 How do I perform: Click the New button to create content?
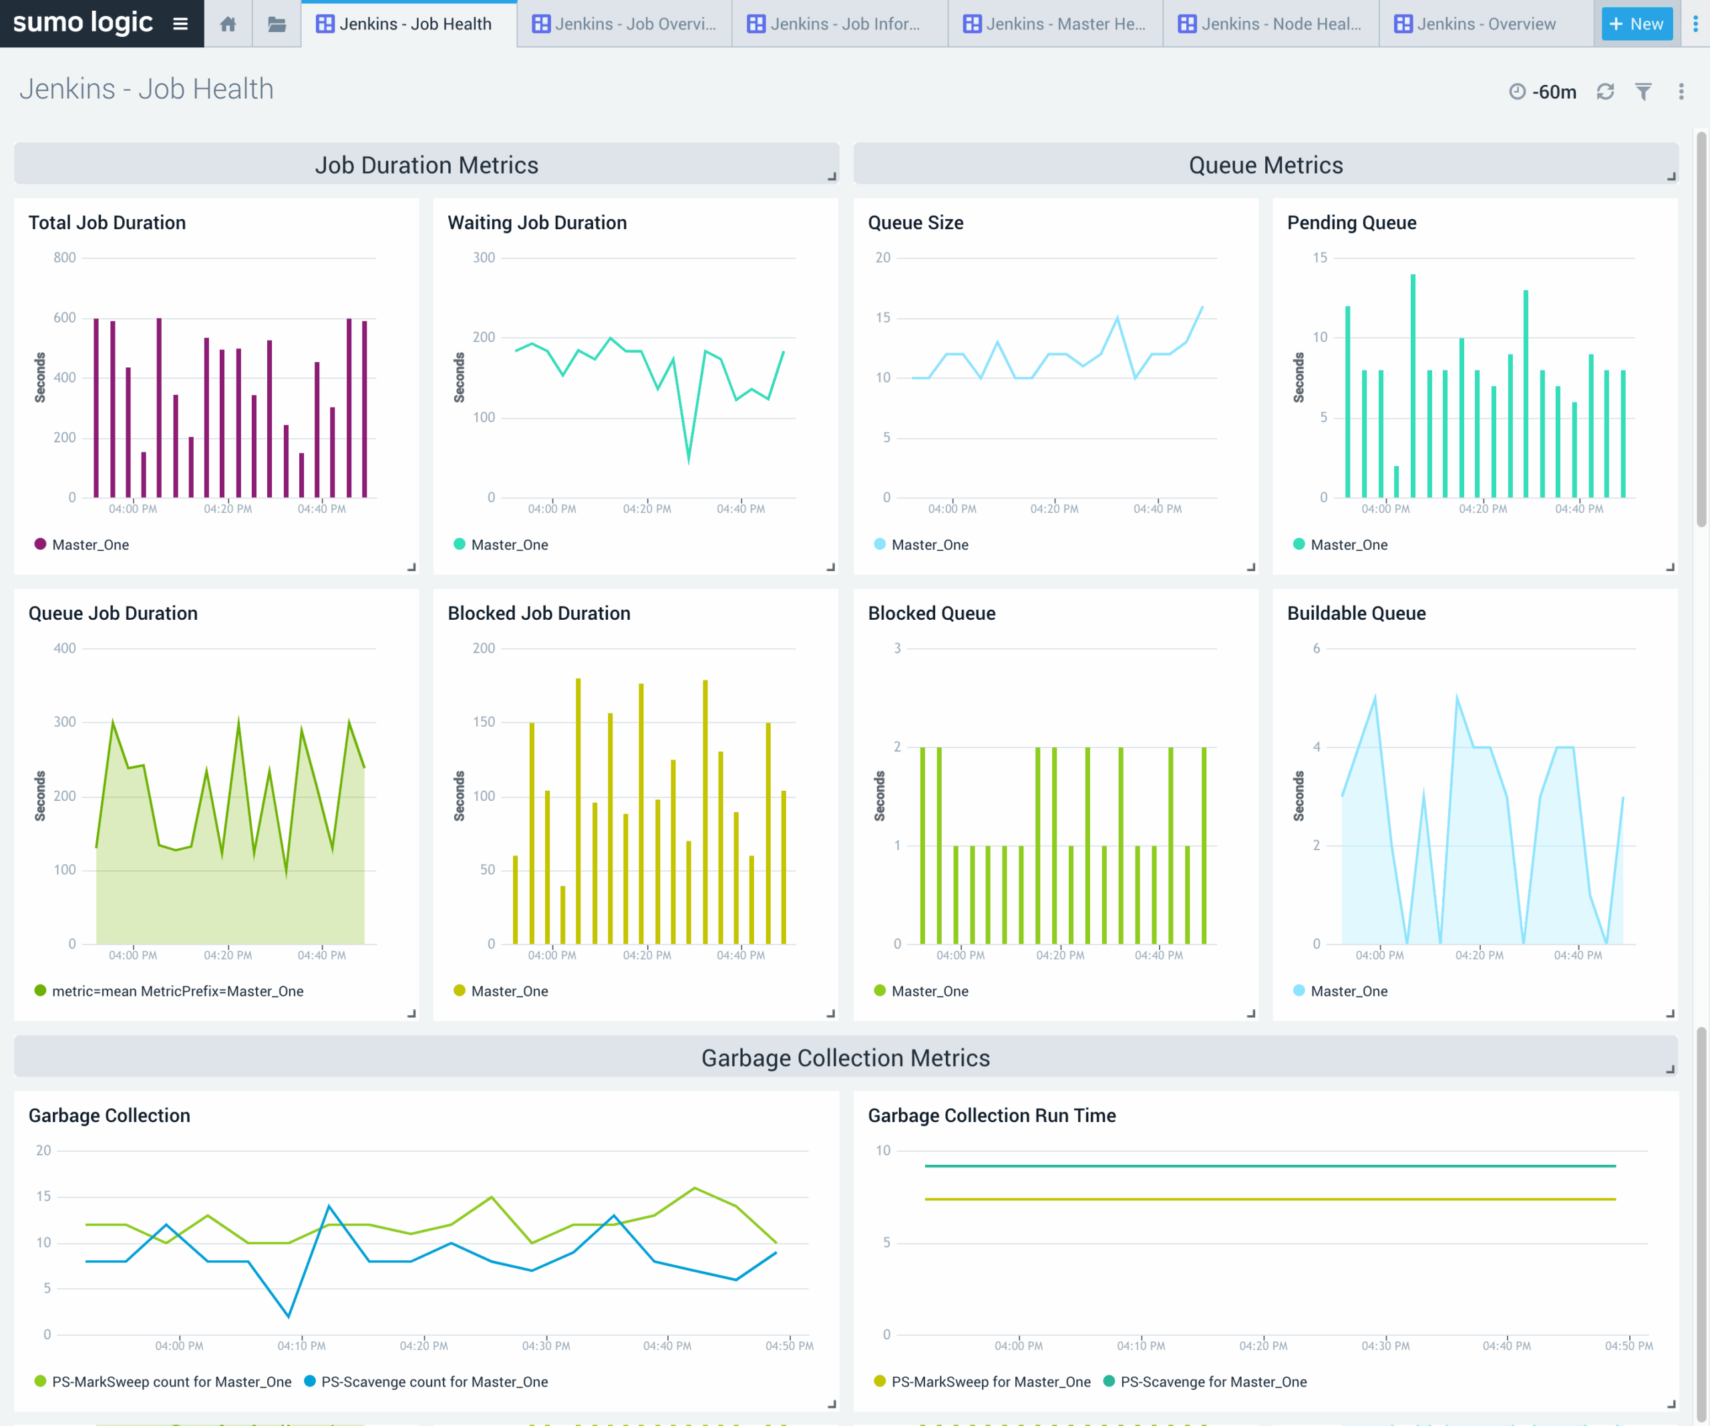(1637, 23)
